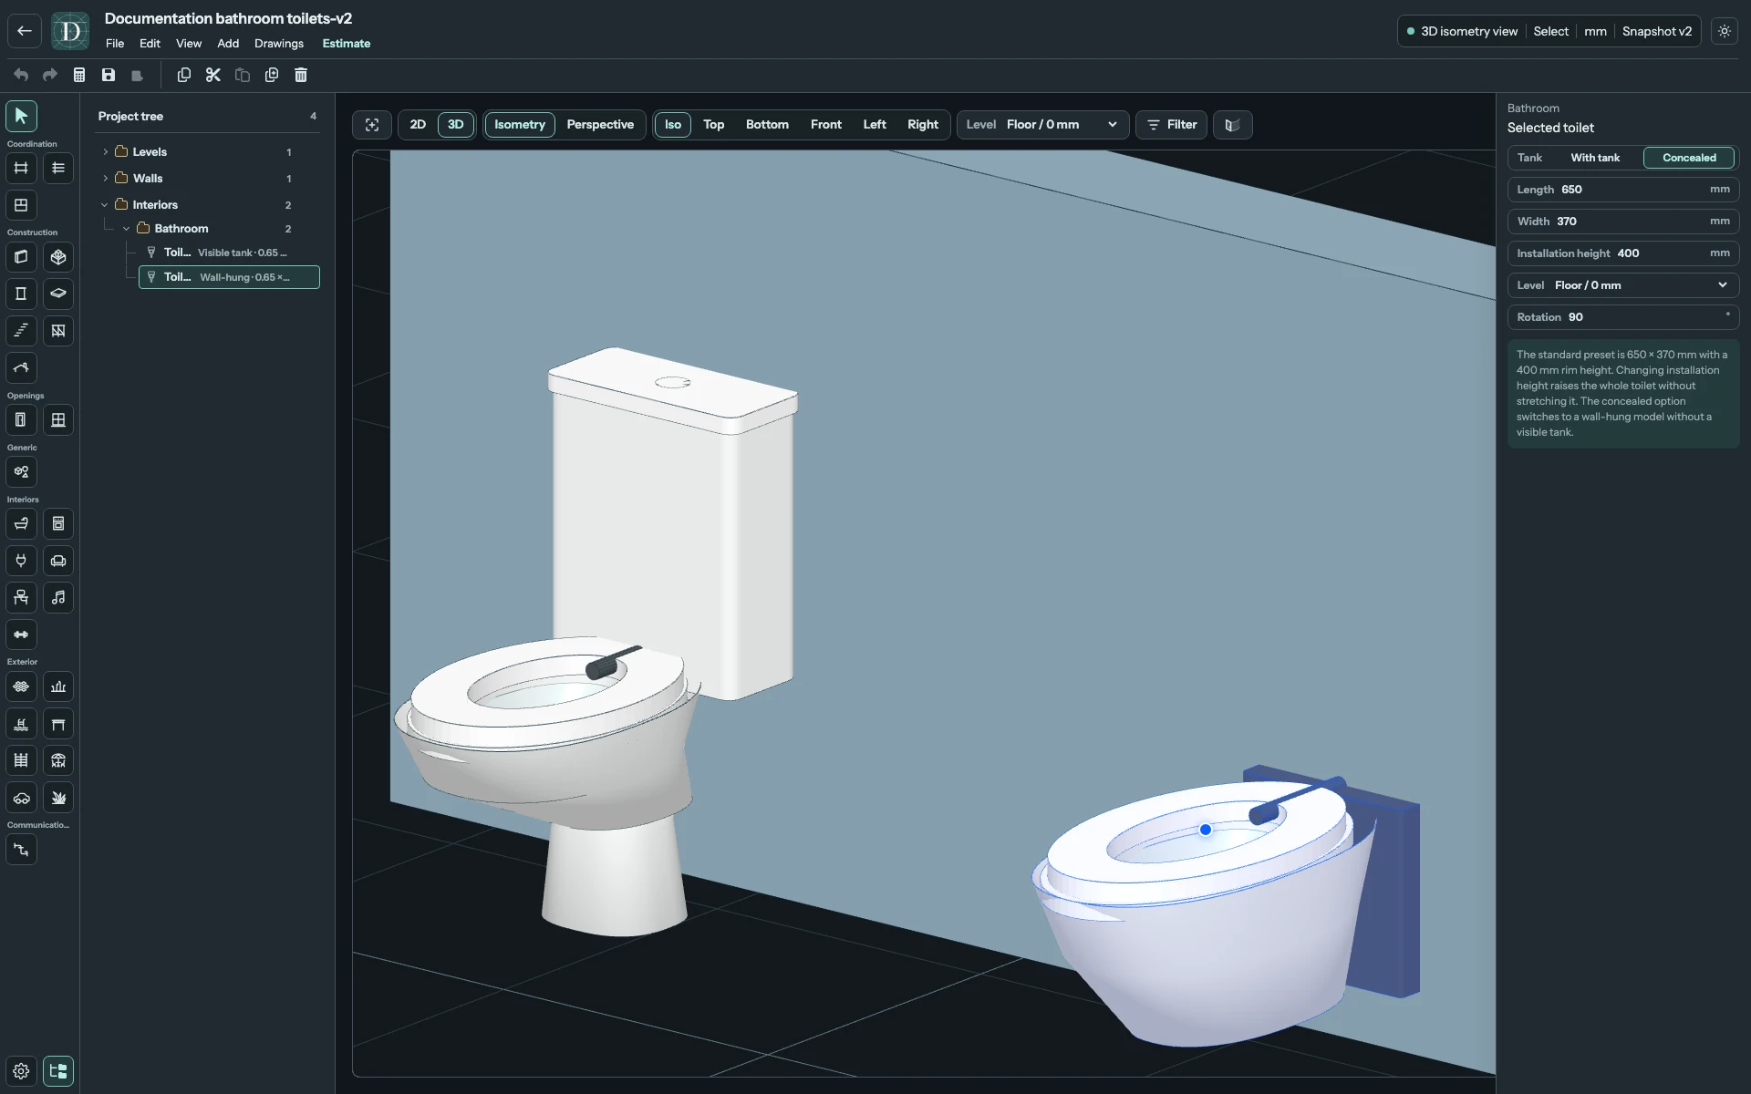
Task: Open the viewport Level Floor dropdown
Action: (x=1042, y=125)
